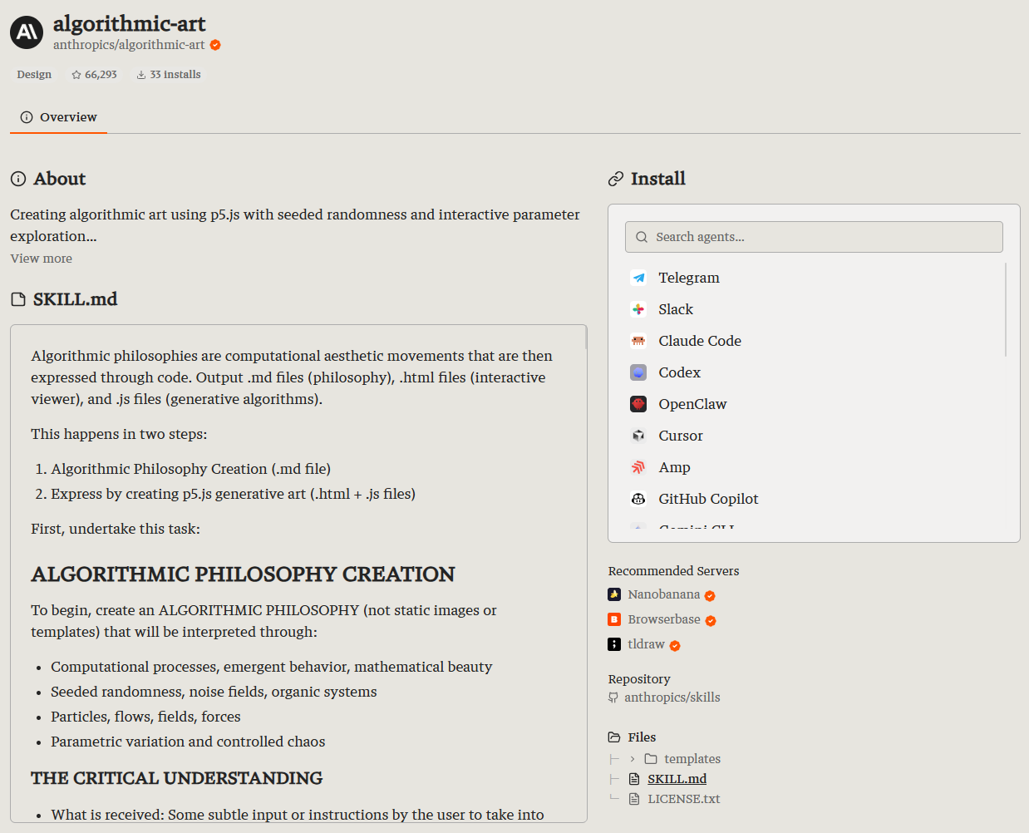
Task: Click THE CRITICAL UNDERSTANDING heading
Action: pos(176,778)
